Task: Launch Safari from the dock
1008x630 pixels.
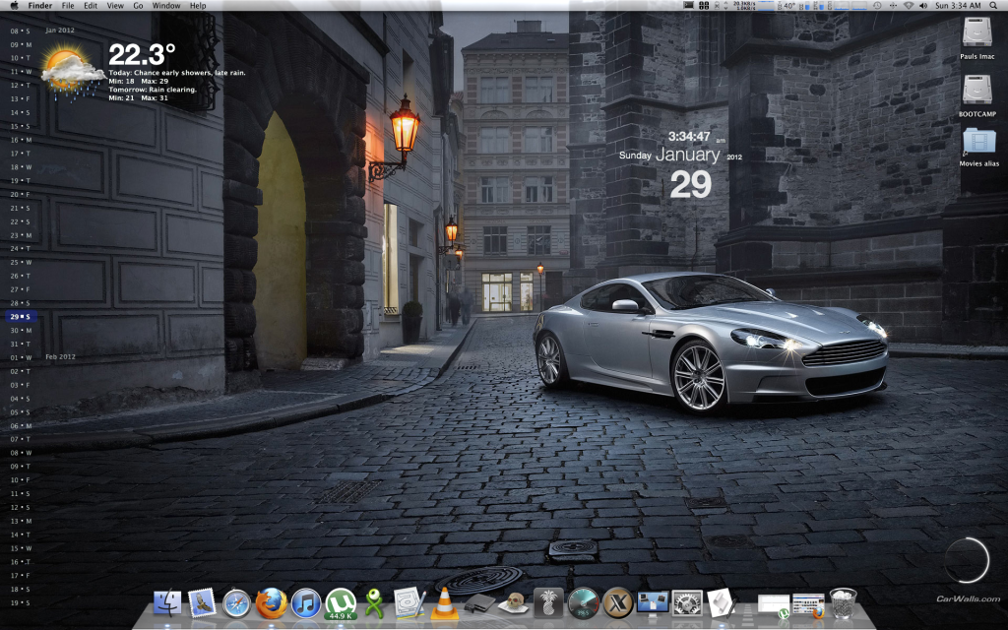Action: 237,602
